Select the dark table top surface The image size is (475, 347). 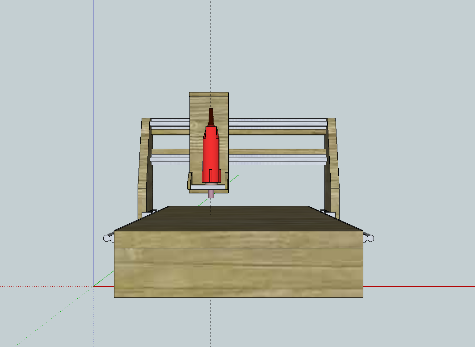(239, 219)
